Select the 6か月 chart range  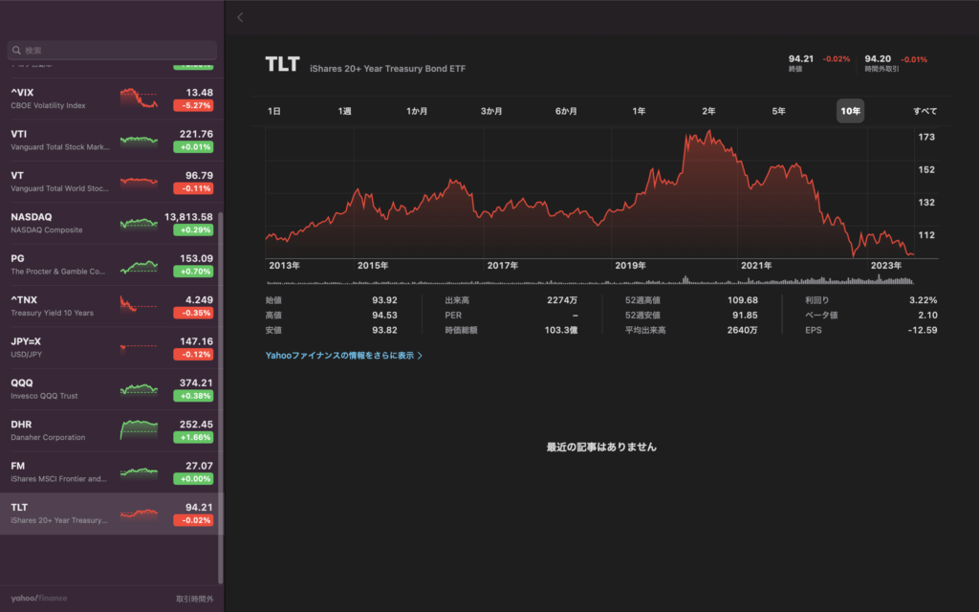point(566,111)
